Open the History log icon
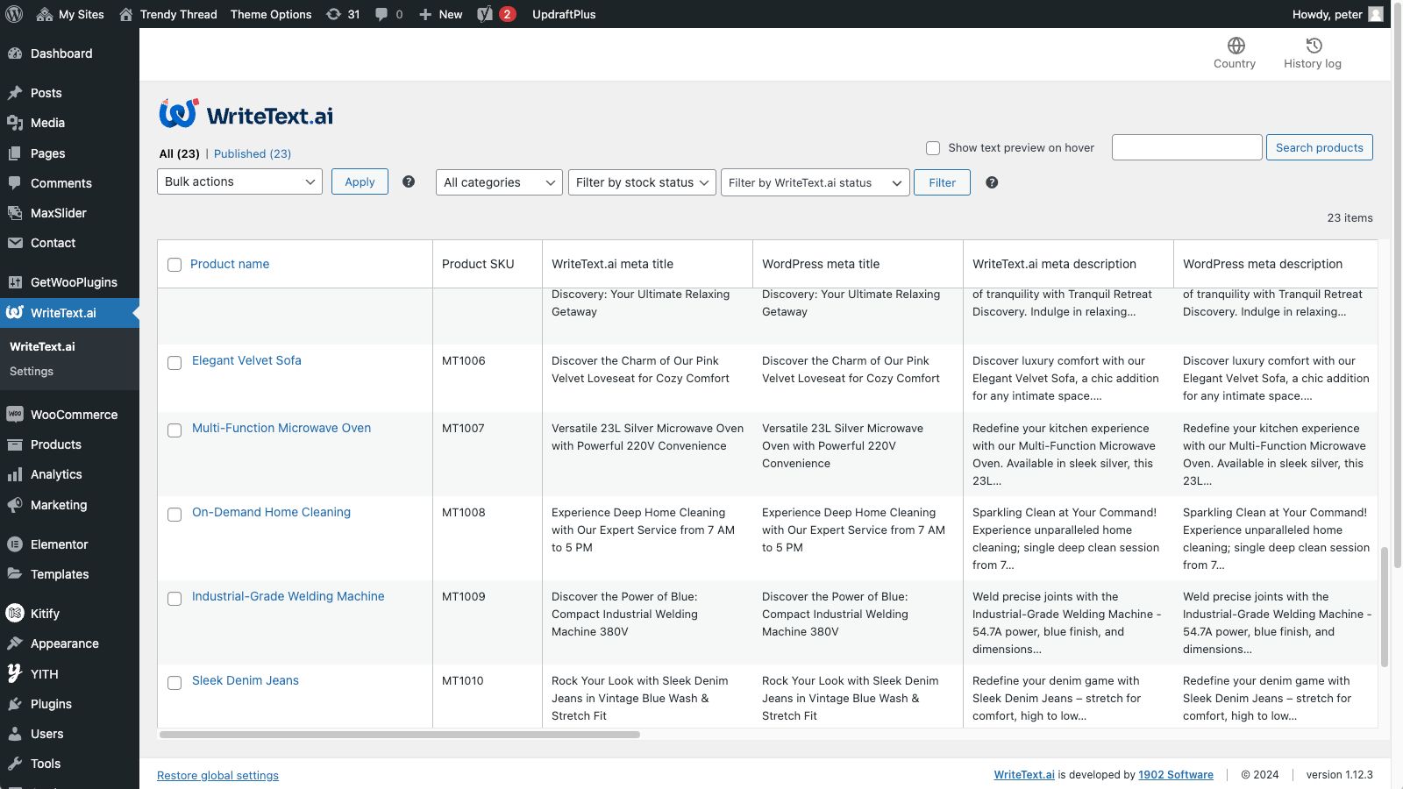 coord(1313,46)
